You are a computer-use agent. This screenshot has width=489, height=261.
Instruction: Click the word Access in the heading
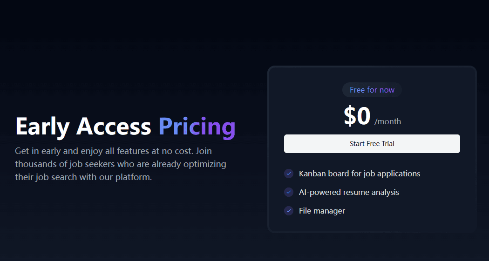click(114, 126)
